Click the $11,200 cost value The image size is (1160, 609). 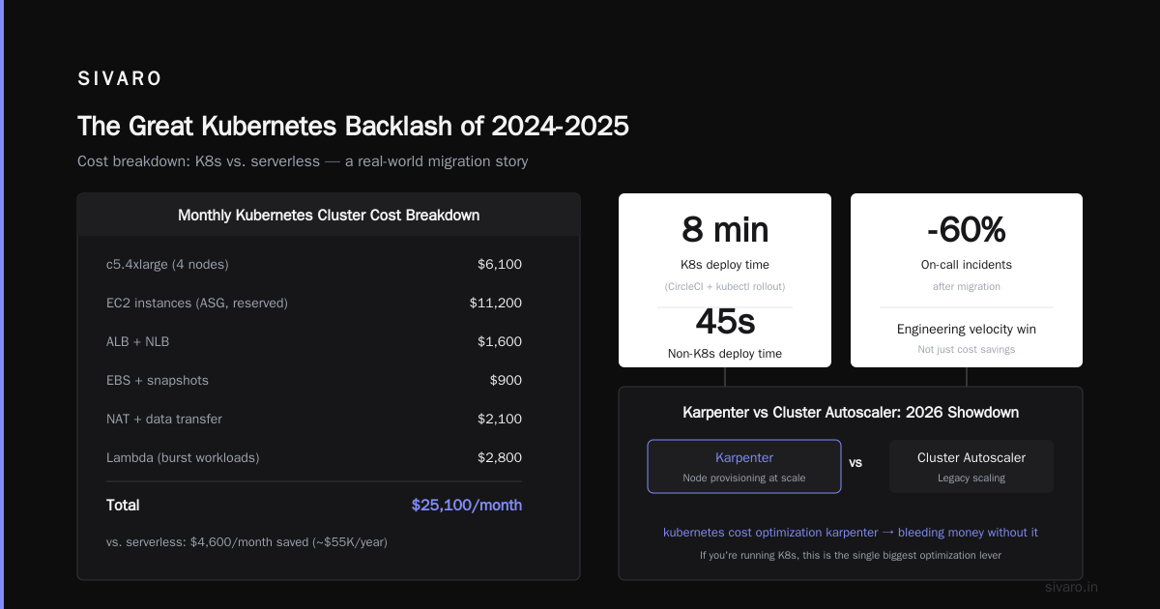(x=496, y=303)
